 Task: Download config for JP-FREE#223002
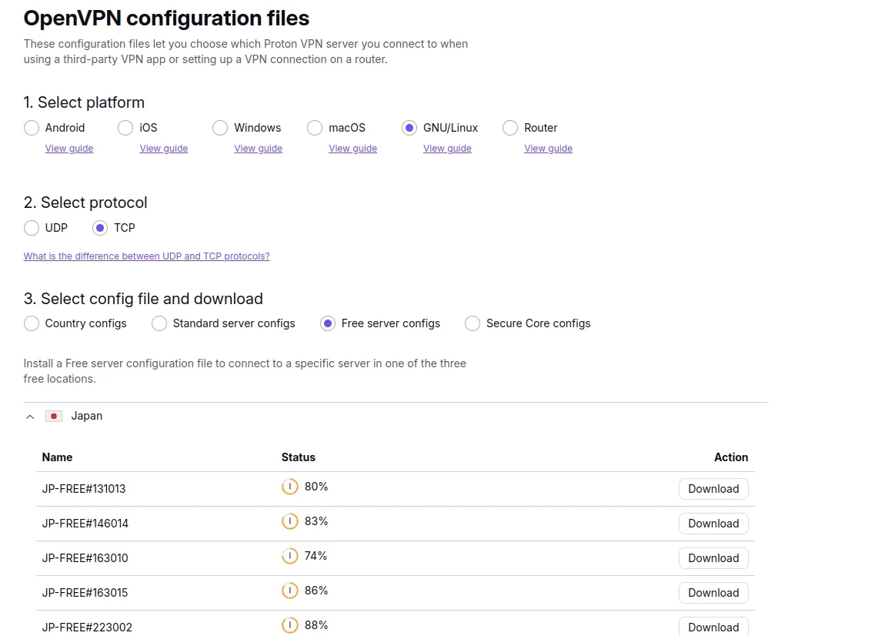[713, 627]
